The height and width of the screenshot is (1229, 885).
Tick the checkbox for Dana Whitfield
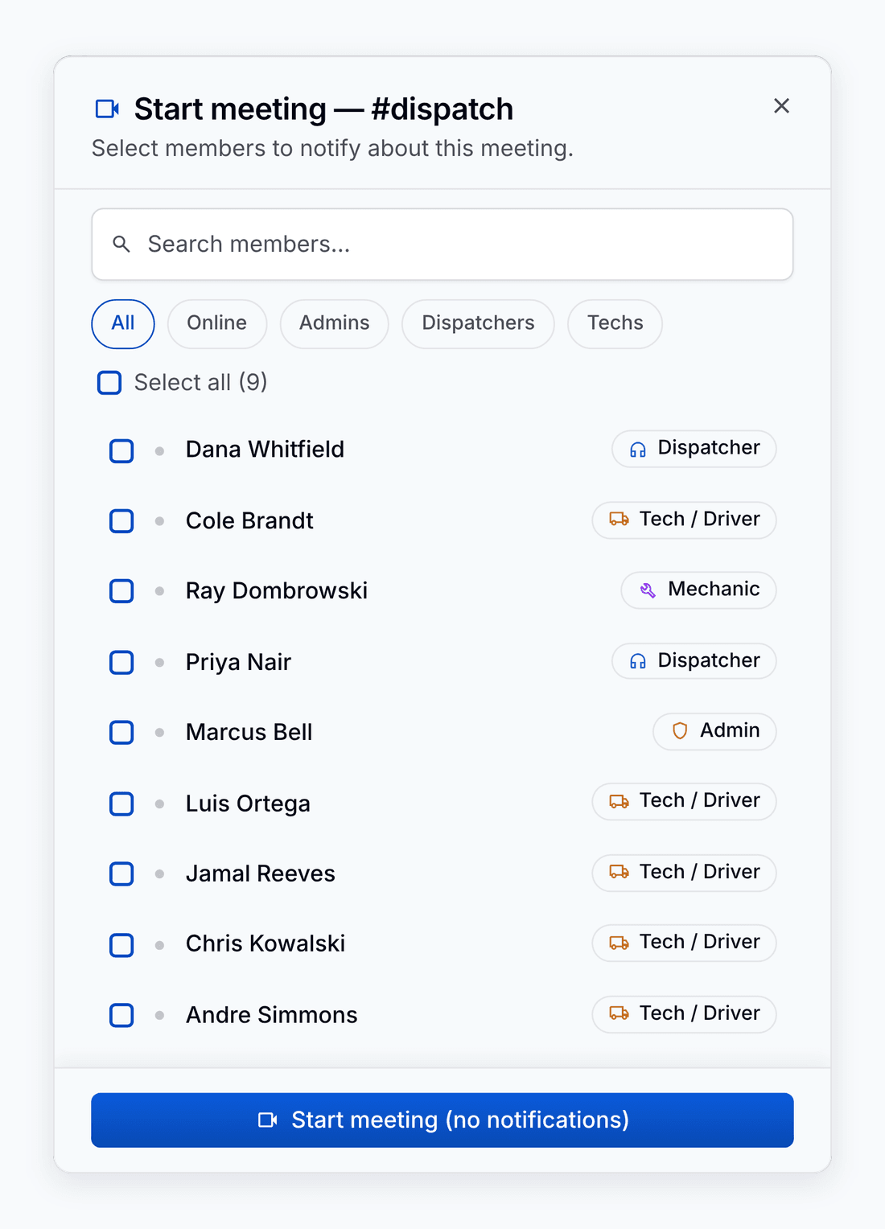[121, 451]
